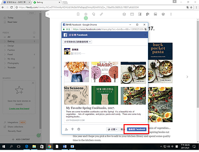
Task: Click the smiley feeling/activity icon
Action: click(79, 129)
